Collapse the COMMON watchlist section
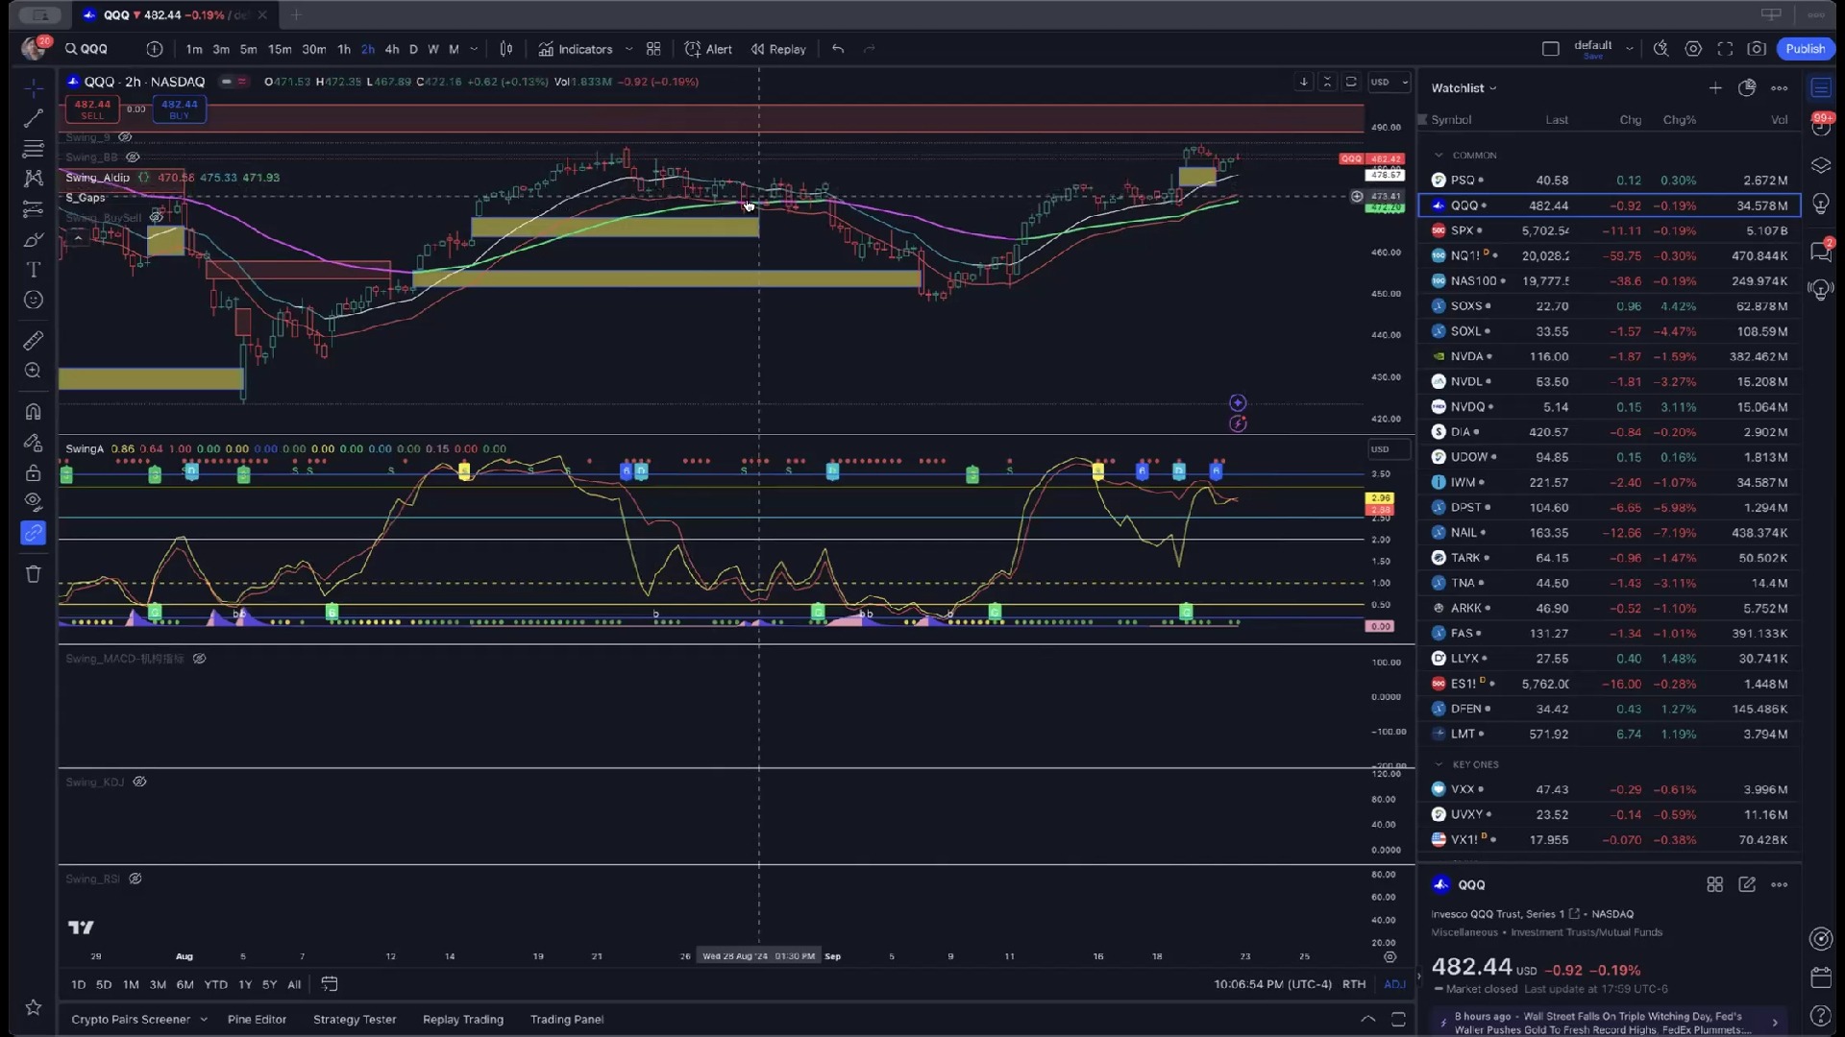Screen dimensions: 1845x1037 coord(1439,156)
